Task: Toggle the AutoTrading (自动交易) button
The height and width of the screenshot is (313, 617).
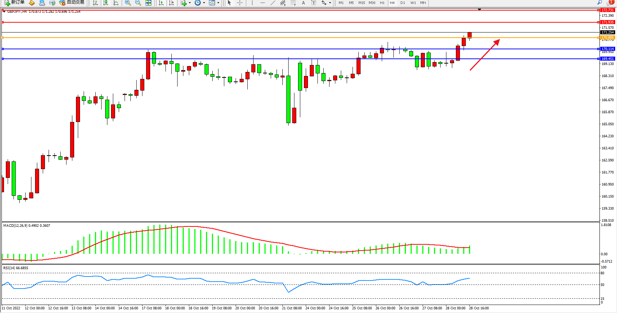Action: tap(72, 3)
